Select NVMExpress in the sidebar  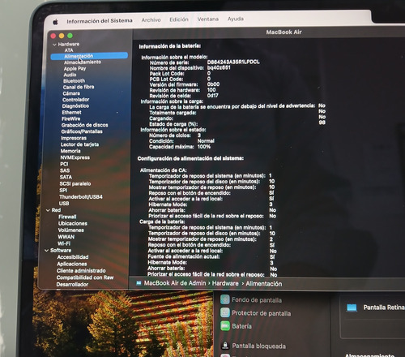[75, 157]
